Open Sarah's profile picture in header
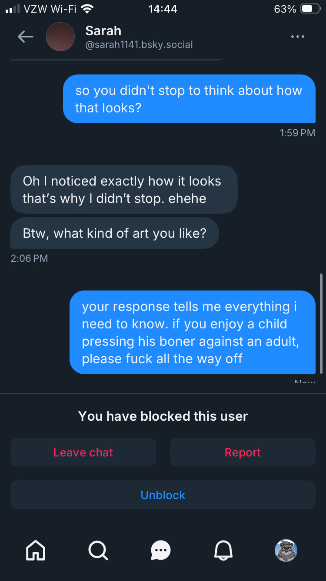The width and height of the screenshot is (326, 581). click(x=60, y=37)
